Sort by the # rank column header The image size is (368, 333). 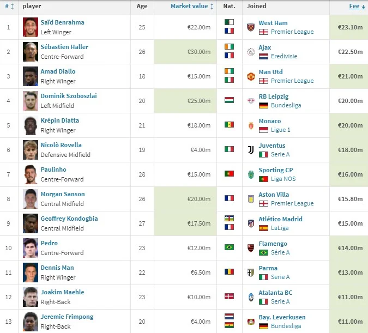[8, 7]
